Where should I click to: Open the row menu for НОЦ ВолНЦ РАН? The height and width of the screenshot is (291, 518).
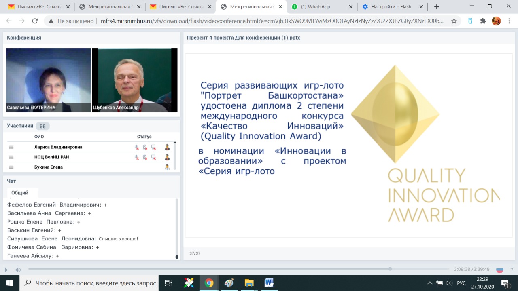pyautogui.click(x=11, y=157)
